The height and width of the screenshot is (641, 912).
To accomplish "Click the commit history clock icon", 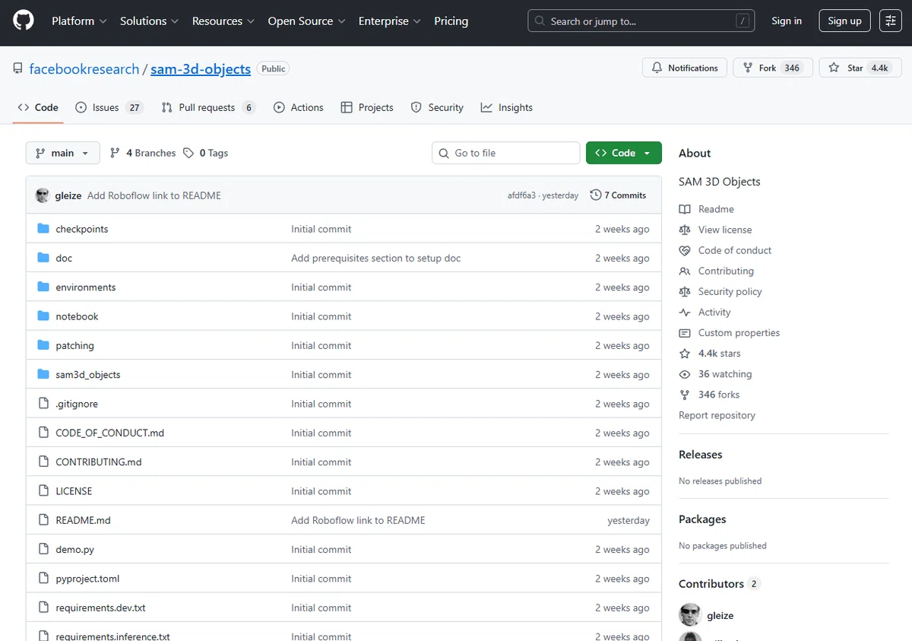I will tap(596, 195).
